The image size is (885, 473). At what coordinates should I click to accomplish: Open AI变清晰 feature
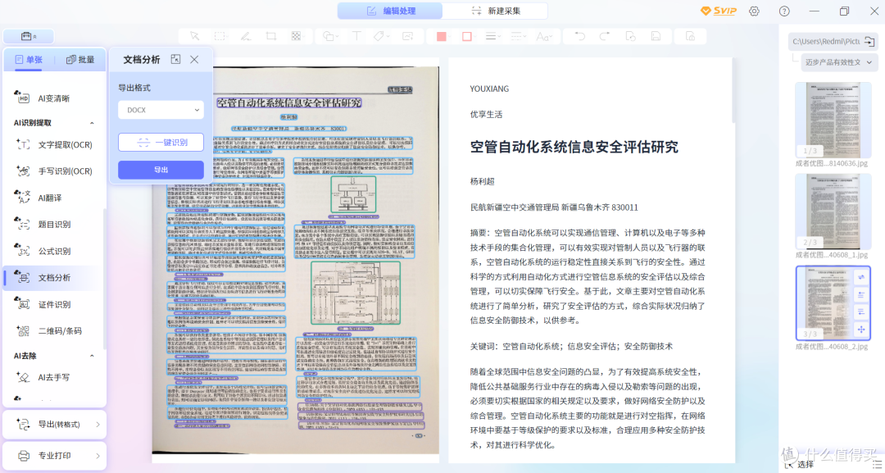point(53,98)
